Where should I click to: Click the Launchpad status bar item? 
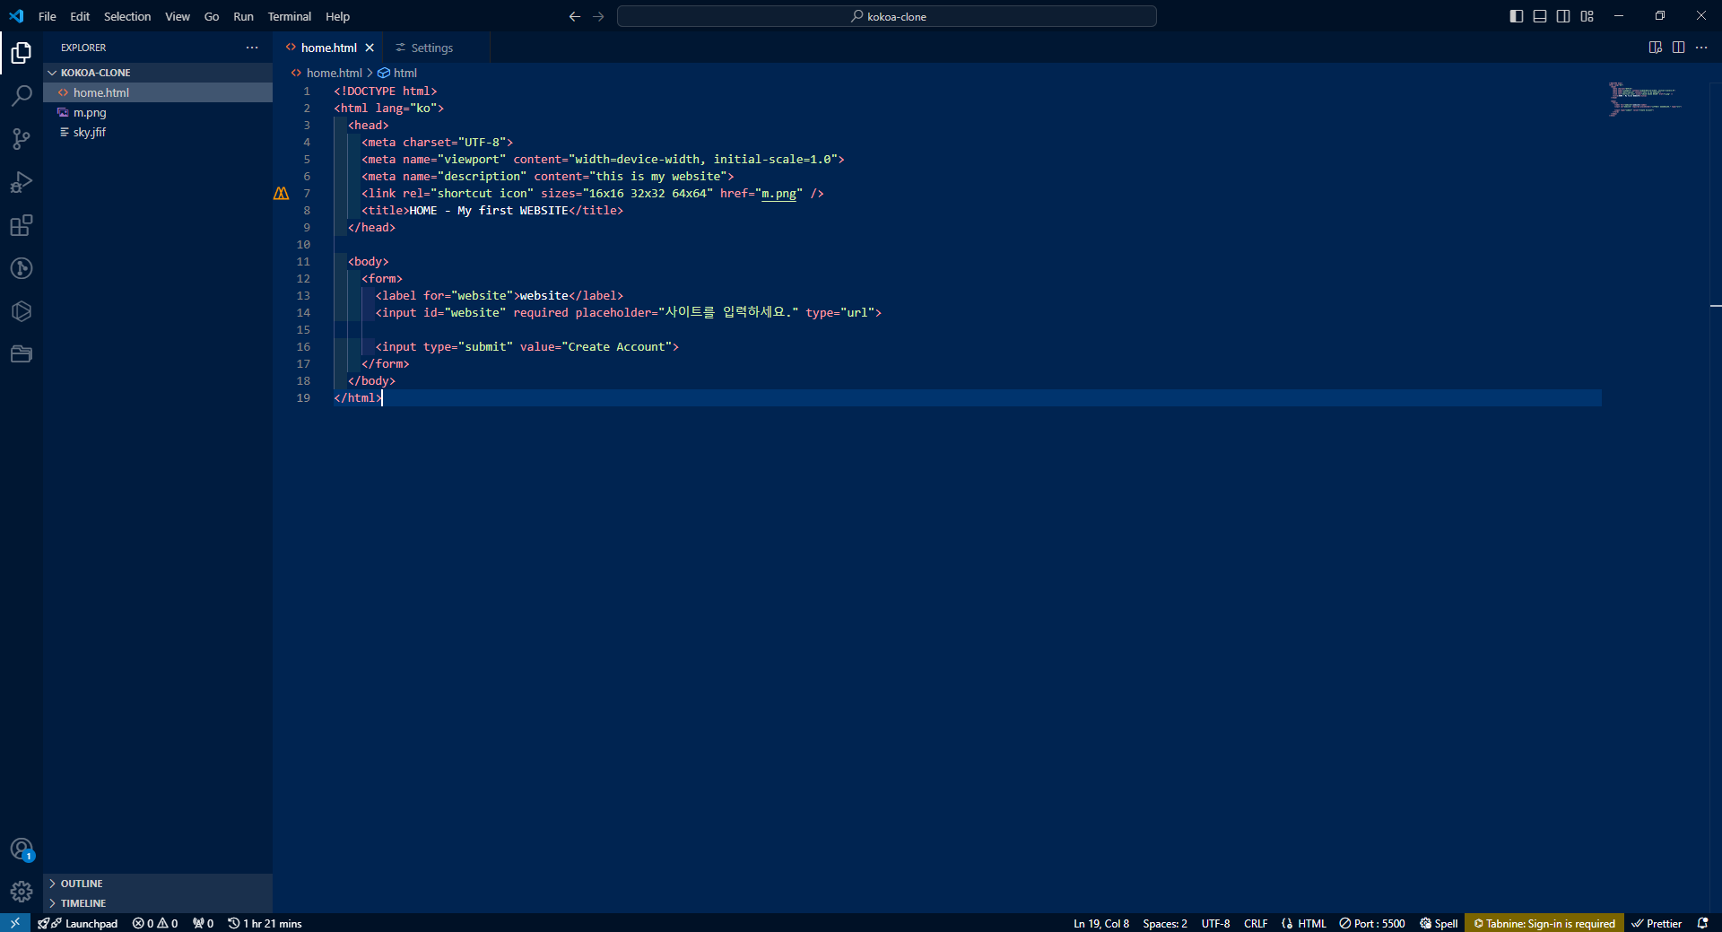[78, 923]
